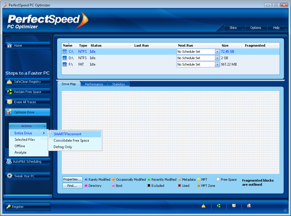Click the D:\ drive icon
This screenshot has width=291, height=216.
(65, 58)
